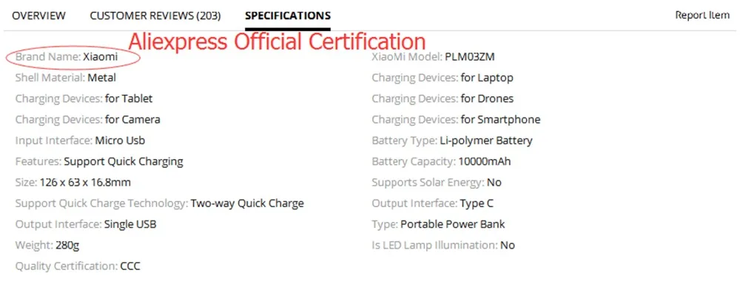Click the XiaoMi Model PLM03ZM value
740x293 pixels.
pos(470,57)
